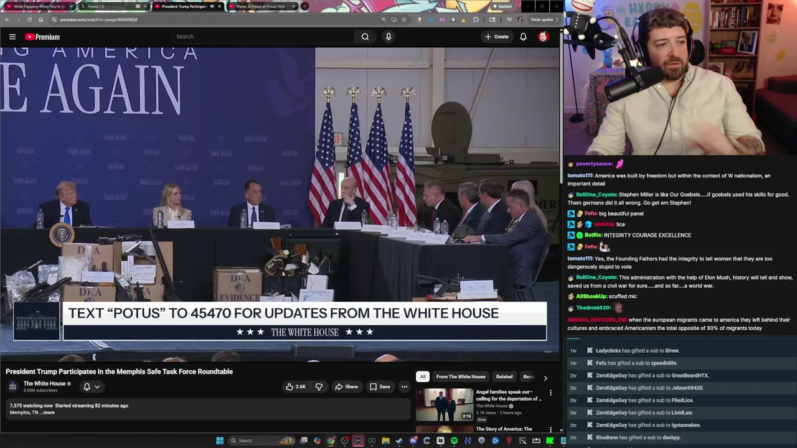
Task: Select the 'All' filter chip
Action: pyautogui.click(x=423, y=376)
